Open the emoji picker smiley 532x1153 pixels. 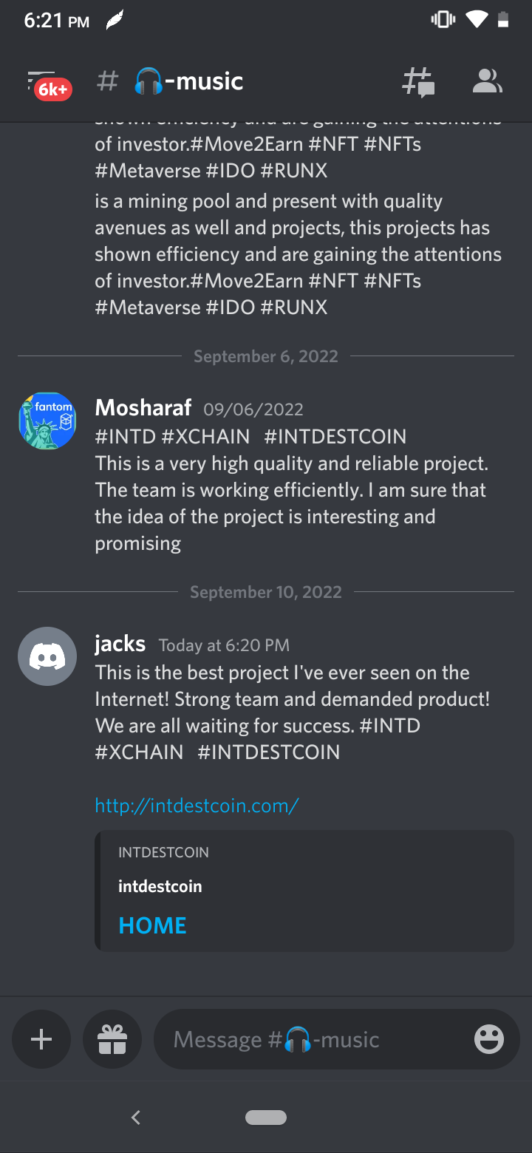tap(489, 1040)
